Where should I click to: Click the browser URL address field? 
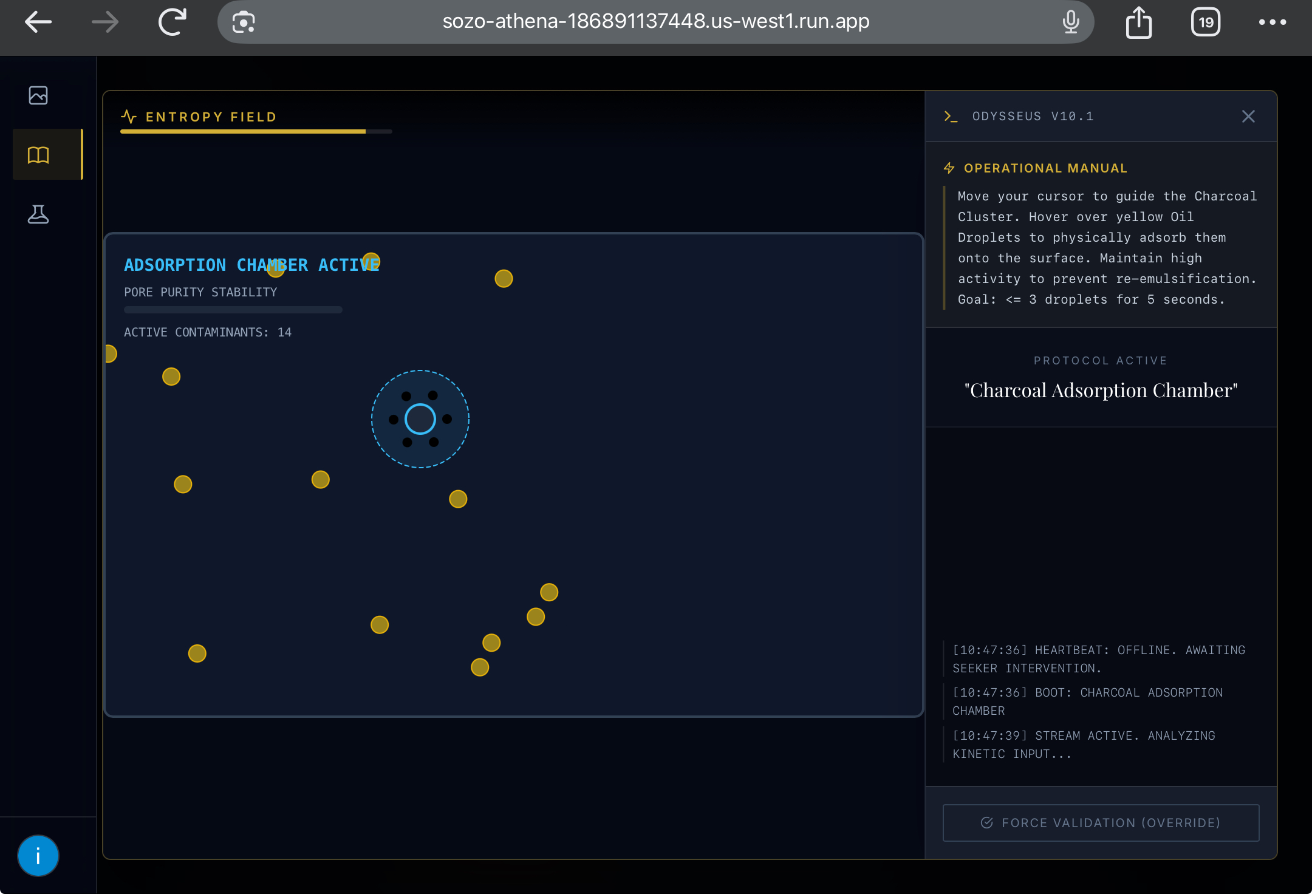[656, 22]
